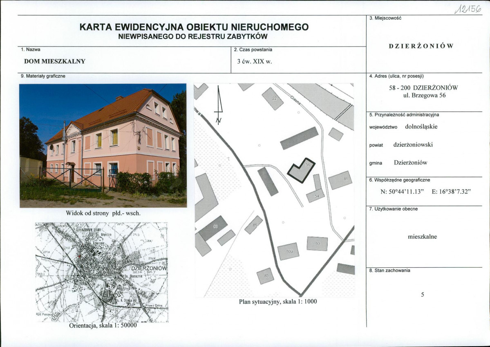Click the caption 'Widok od strony płd.- wsch.'

[x=103, y=213]
